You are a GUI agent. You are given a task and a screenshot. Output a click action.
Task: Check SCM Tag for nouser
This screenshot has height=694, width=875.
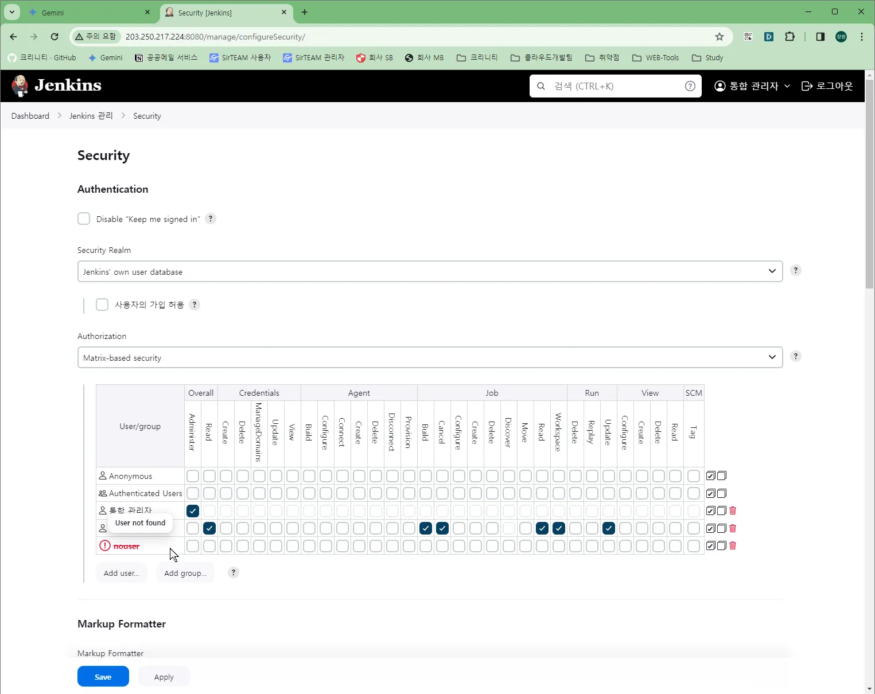[x=694, y=545]
